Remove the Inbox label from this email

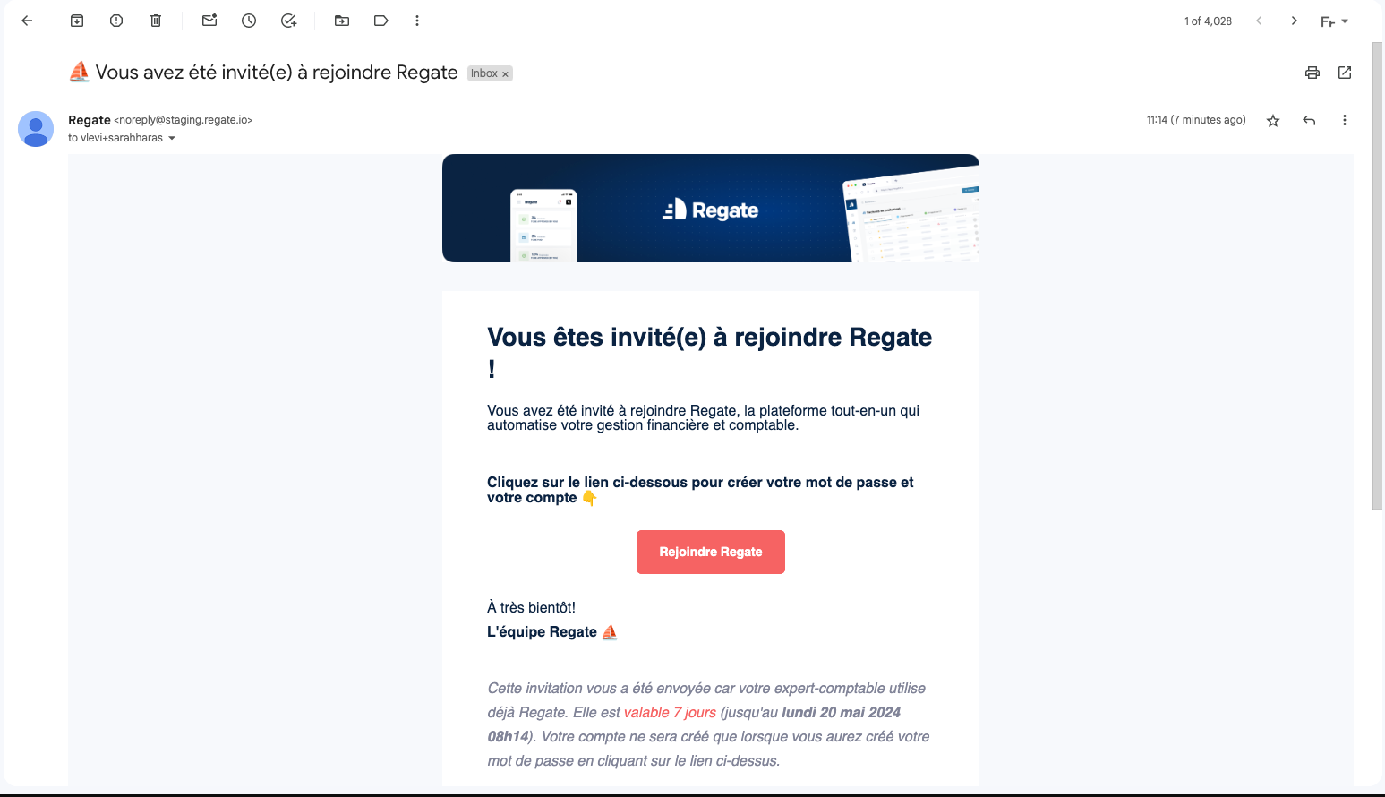(505, 74)
